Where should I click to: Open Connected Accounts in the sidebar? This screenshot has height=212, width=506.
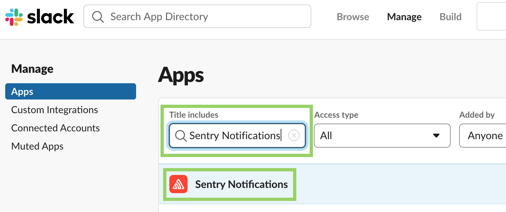click(x=56, y=128)
